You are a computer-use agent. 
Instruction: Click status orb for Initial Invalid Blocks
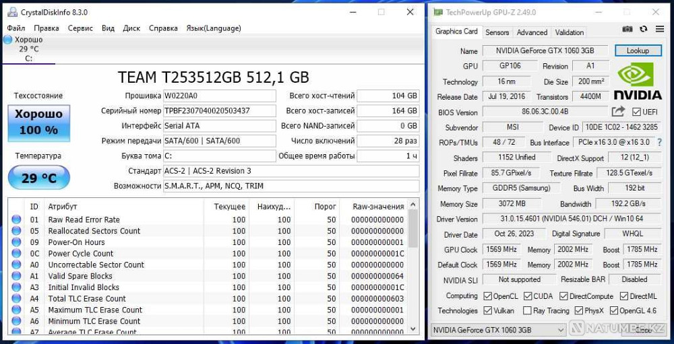16,287
